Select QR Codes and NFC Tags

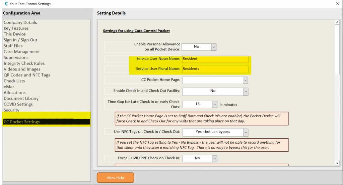(27, 75)
